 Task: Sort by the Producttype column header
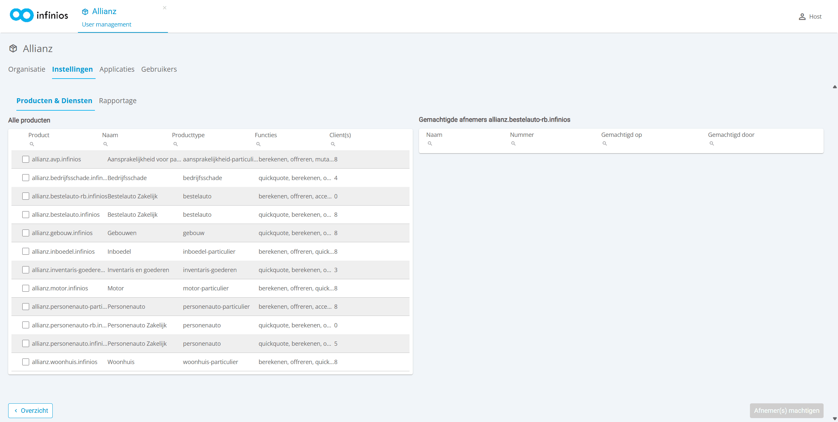(x=188, y=135)
